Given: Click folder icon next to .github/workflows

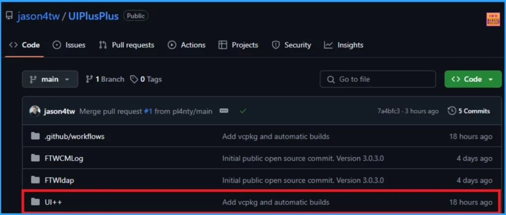Looking at the screenshot, I should [35, 137].
